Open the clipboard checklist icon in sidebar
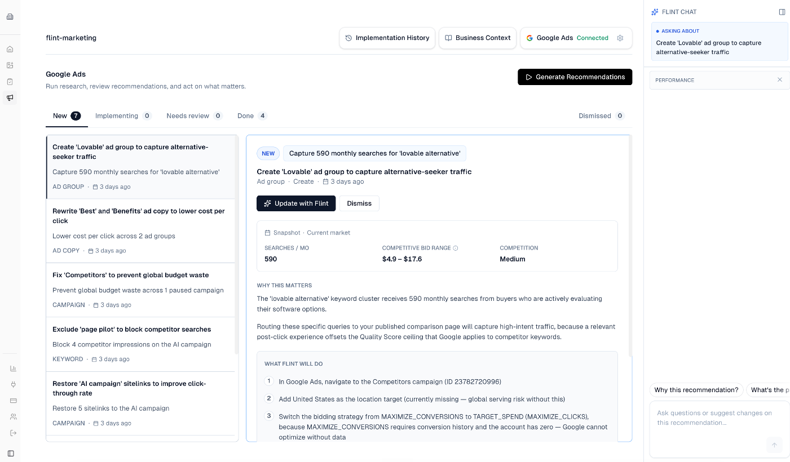The width and height of the screenshot is (790, 462). click(10, 82)
